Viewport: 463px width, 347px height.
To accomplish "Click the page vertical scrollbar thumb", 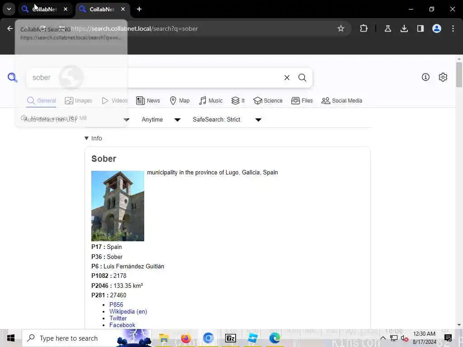I will 459,75.
